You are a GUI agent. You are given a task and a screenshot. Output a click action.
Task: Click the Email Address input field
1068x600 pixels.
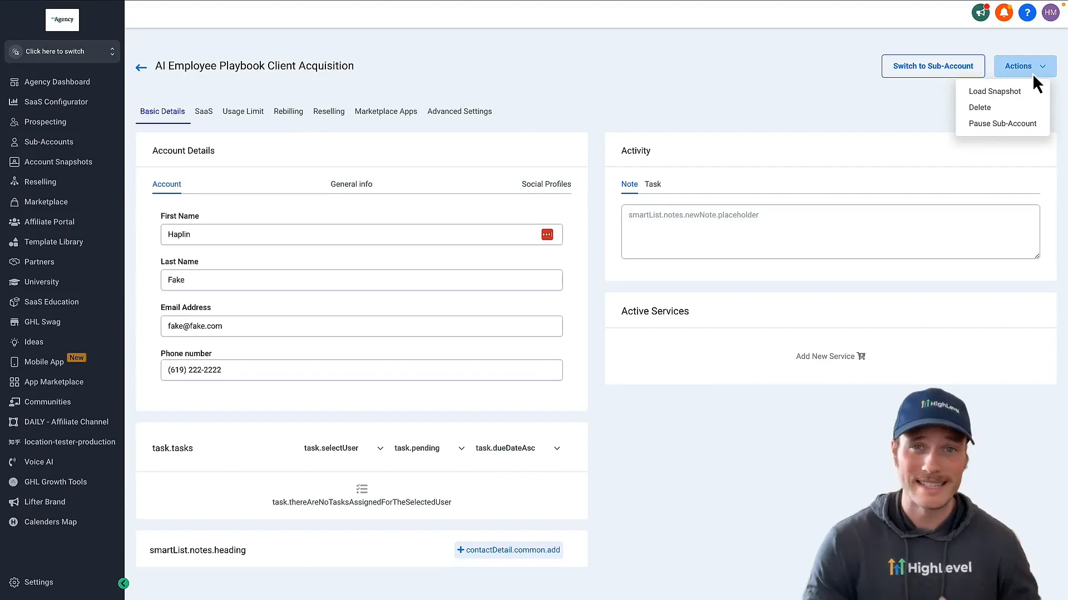(362, 326)
